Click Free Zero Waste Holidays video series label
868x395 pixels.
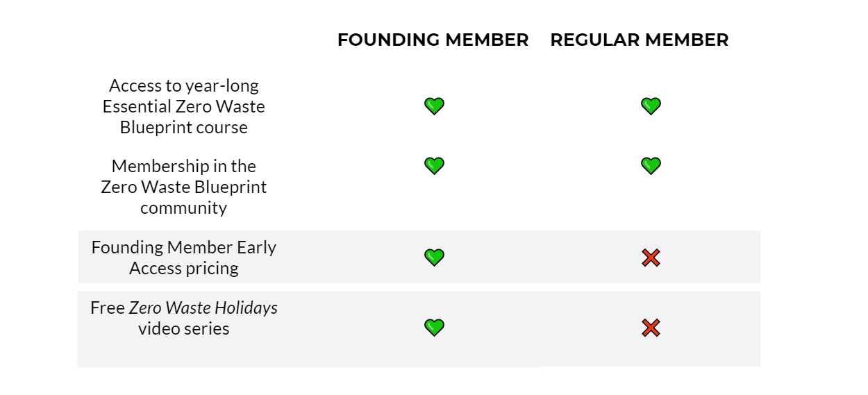click(184, 318)
